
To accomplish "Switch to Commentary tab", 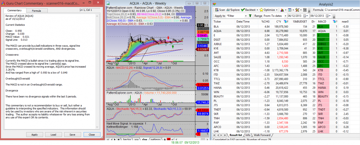I will pyautogui.click(x=14, y=10).
